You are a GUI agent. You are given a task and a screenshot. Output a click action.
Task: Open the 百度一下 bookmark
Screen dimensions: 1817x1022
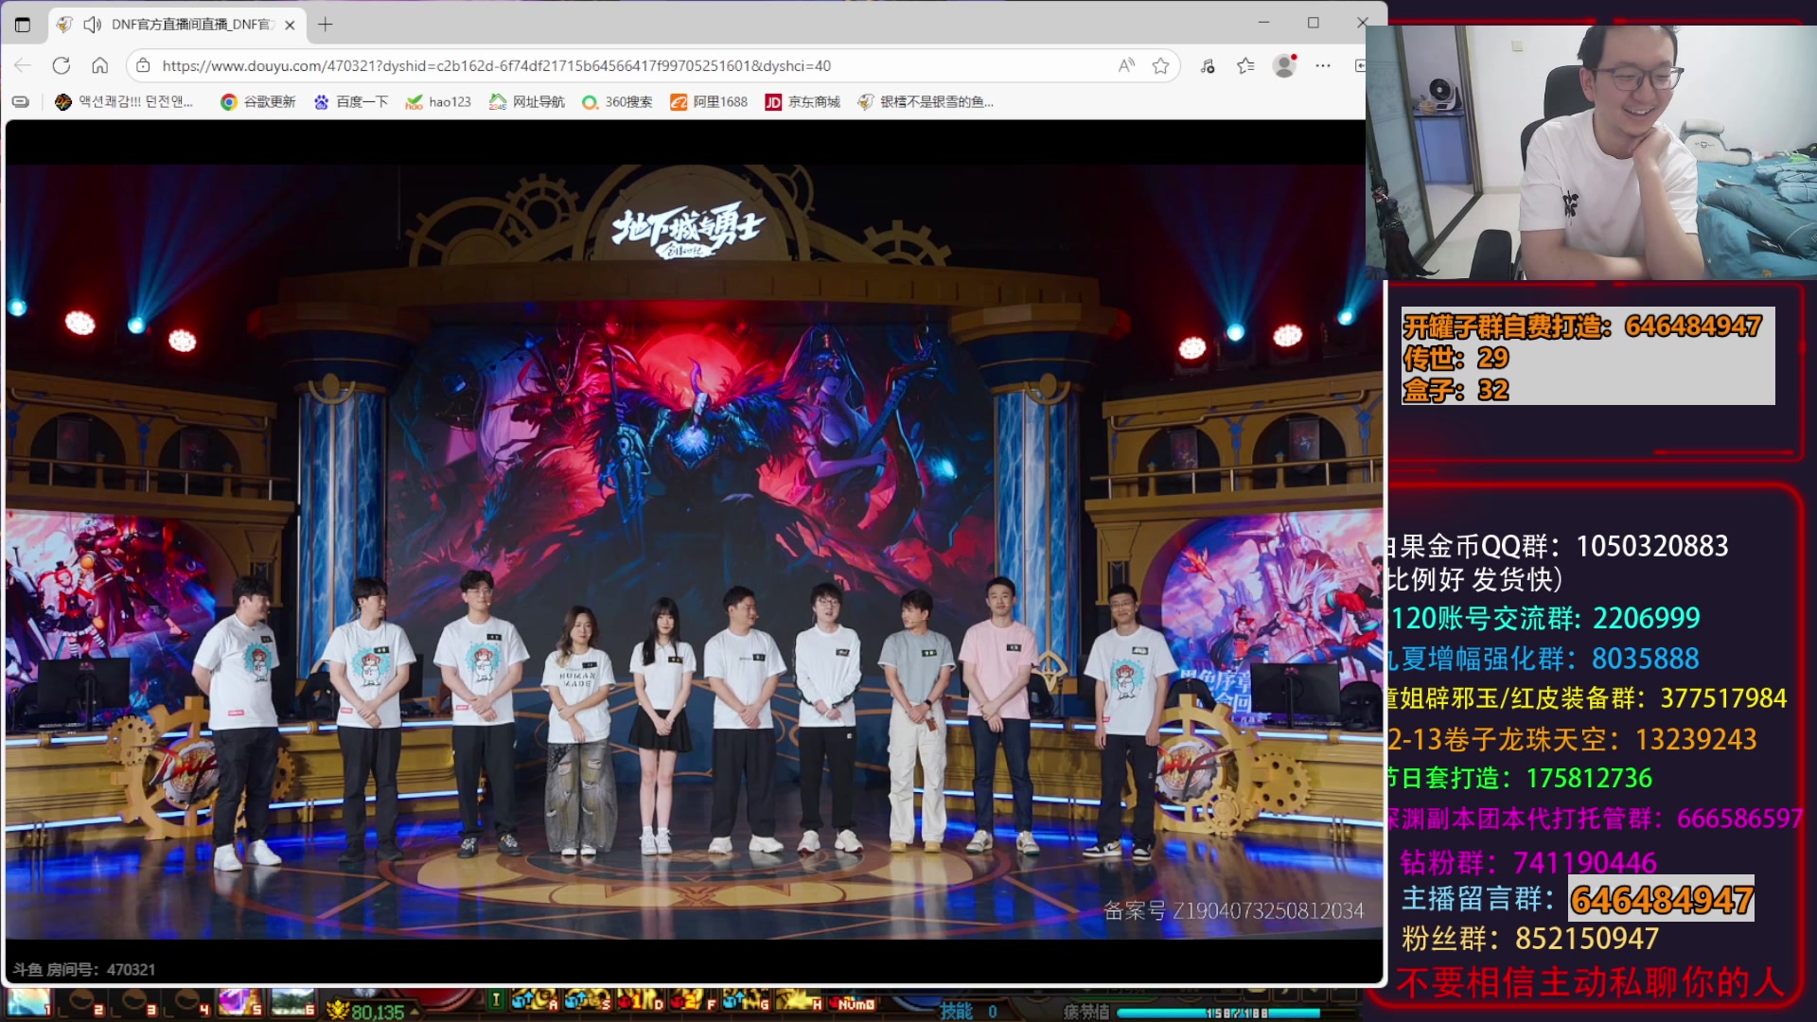350,101
